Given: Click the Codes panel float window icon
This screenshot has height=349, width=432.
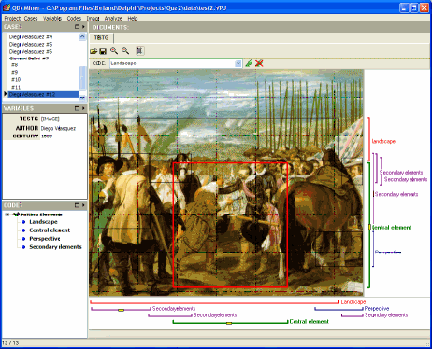Looking at the screenshot, I should (x=77, y=205).
